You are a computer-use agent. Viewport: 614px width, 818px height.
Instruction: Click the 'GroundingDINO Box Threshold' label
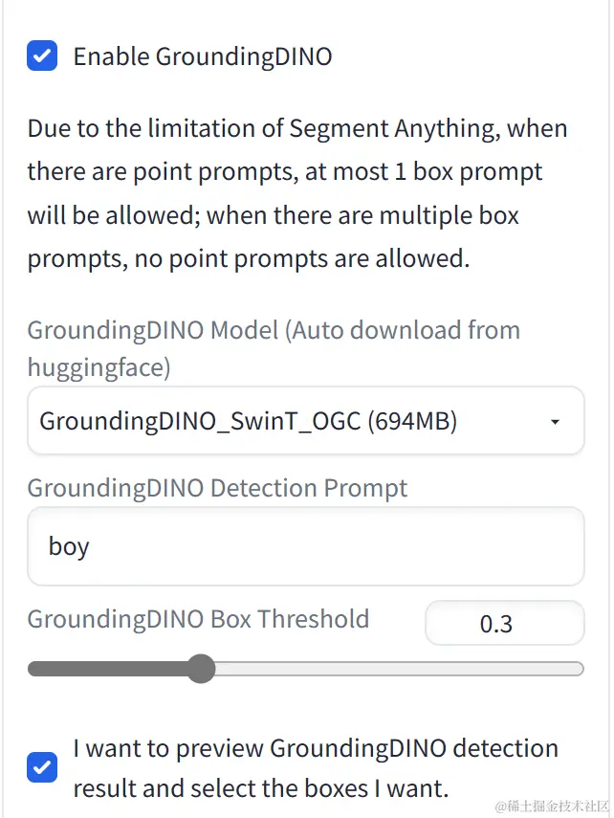(x=198, y=619)
